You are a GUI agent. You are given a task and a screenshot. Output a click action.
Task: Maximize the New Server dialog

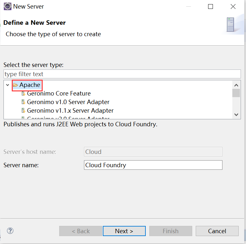pos(211,7)
